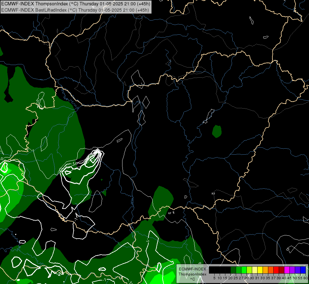Click the legend unit '°C'

pyautogui.click(x=193, y=279)
